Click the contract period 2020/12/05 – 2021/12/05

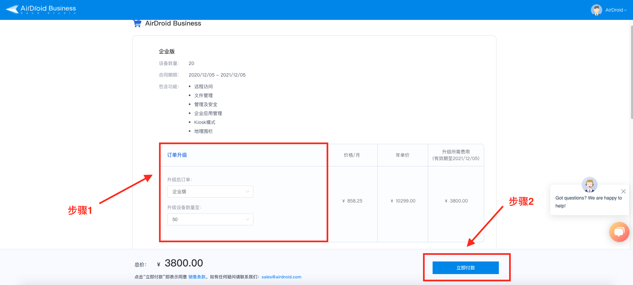(x=217, y=75)
